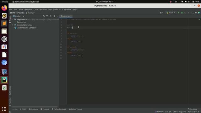The width and height of the screenshot is (201, 113).
Task: Open the Structure side tab
Action: [x=10, y=90]
